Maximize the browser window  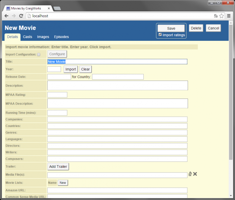coord(218,3)
